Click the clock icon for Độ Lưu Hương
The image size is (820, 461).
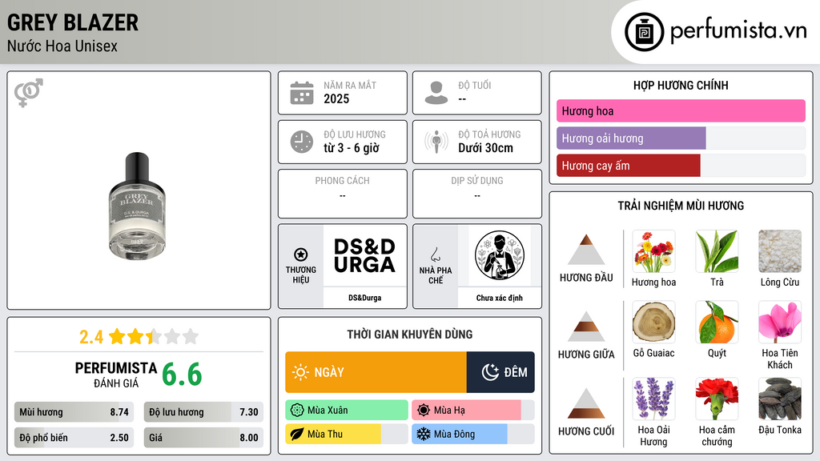(302, 142)
